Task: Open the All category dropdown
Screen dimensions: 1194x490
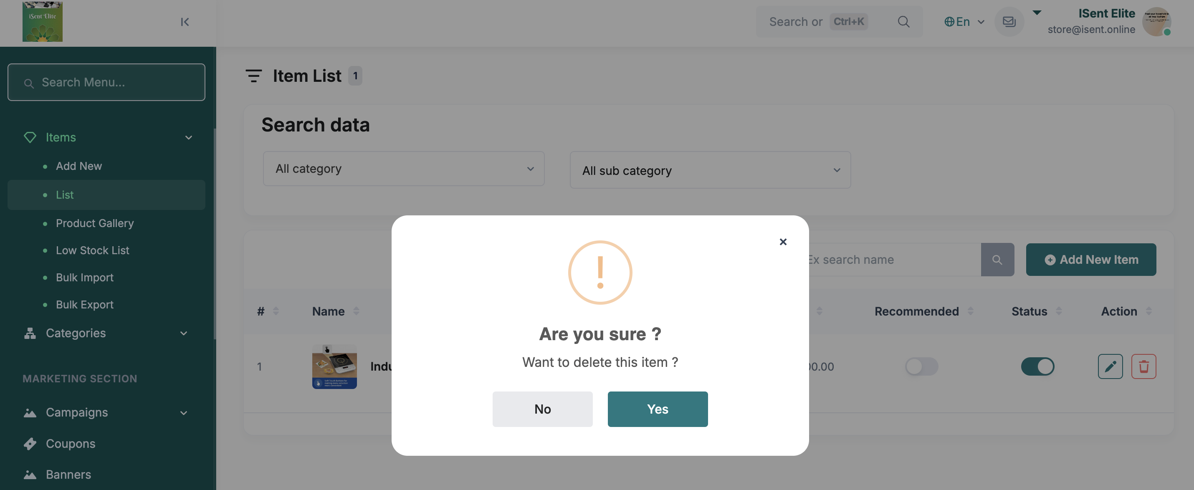Action: tap(403, 169)
